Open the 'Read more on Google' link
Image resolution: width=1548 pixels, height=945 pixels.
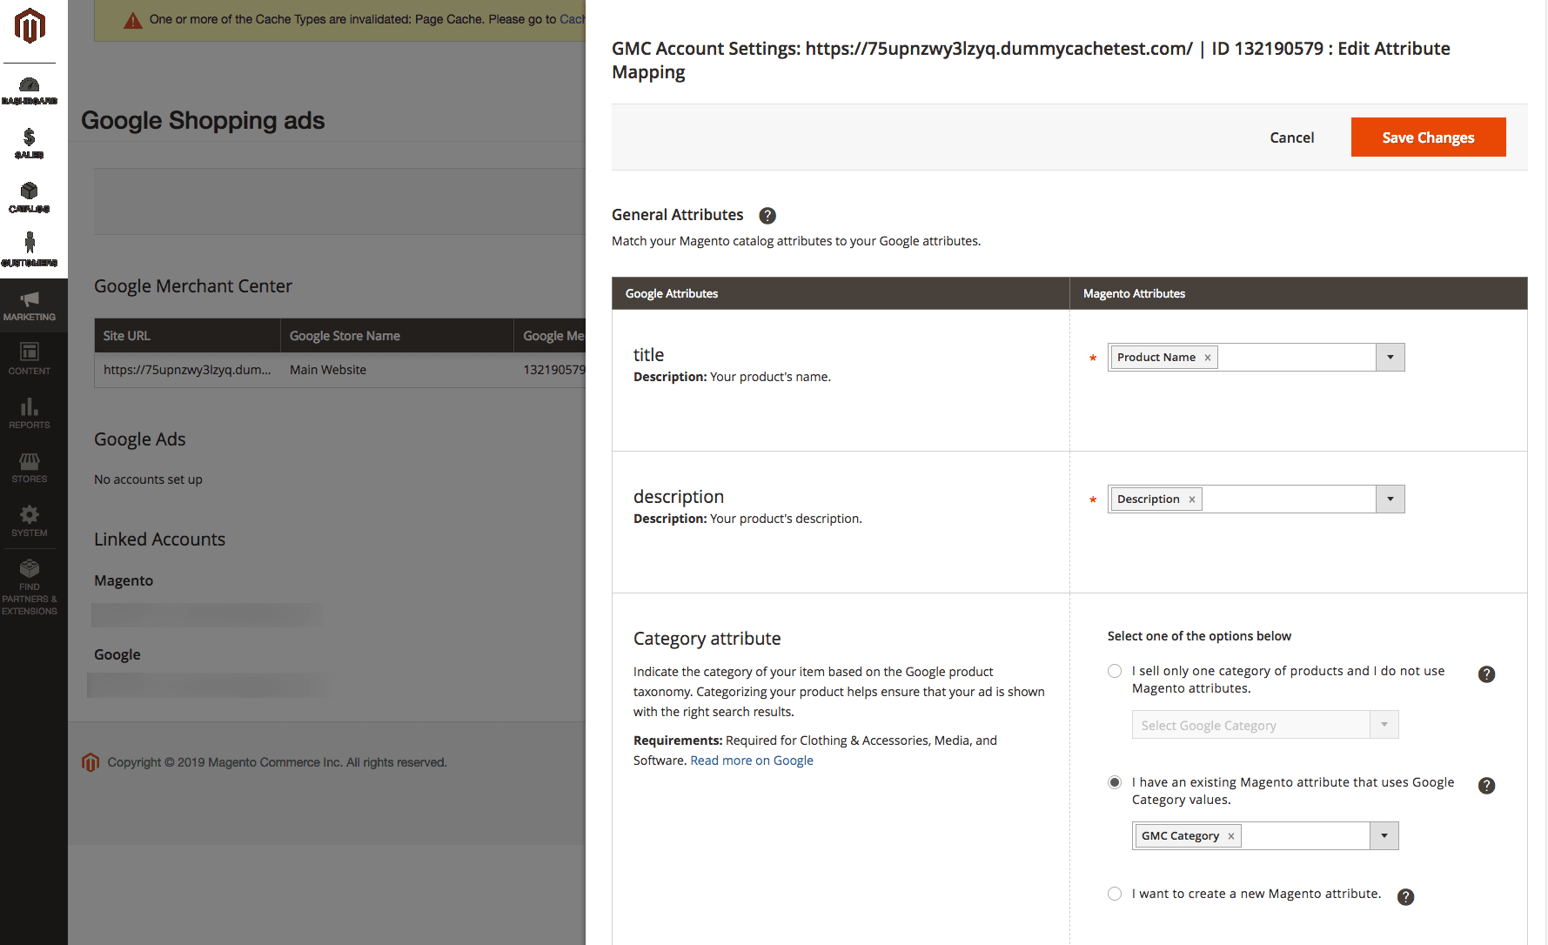click(751, 761)
